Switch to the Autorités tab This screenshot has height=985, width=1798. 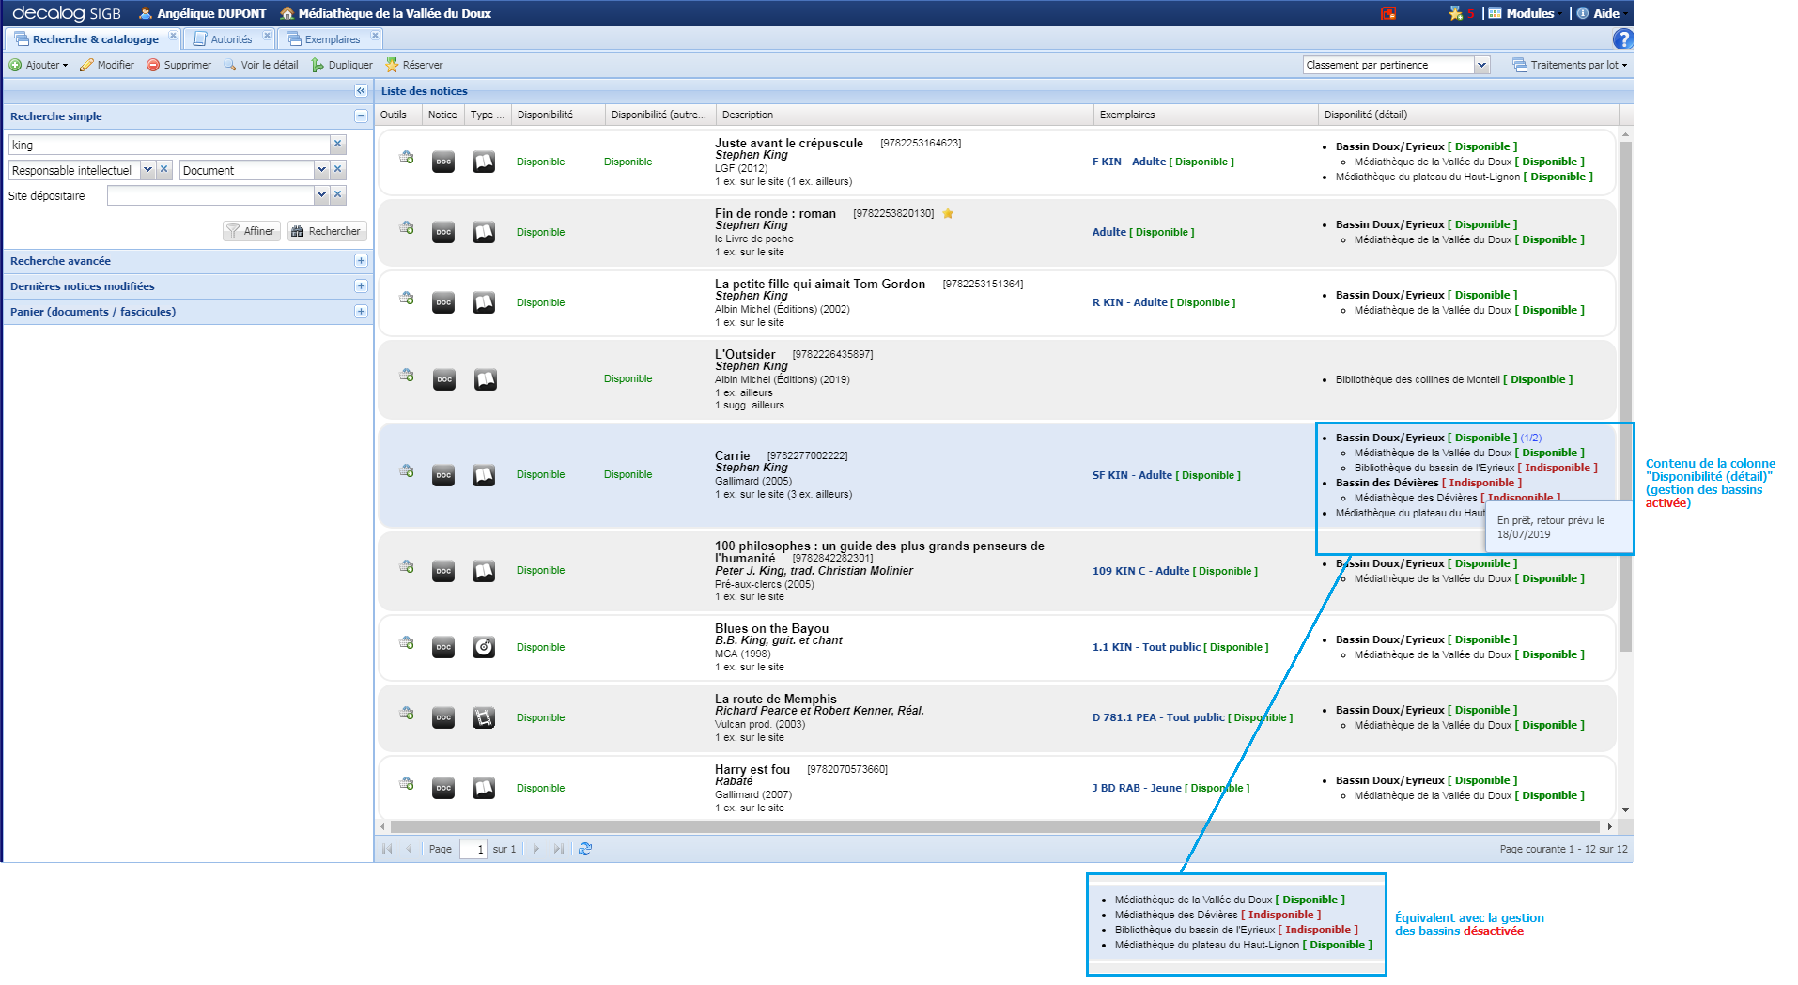pos(229,38)
